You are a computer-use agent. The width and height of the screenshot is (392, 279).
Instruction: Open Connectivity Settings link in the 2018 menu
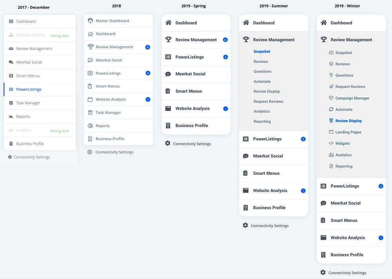point(114,152)
